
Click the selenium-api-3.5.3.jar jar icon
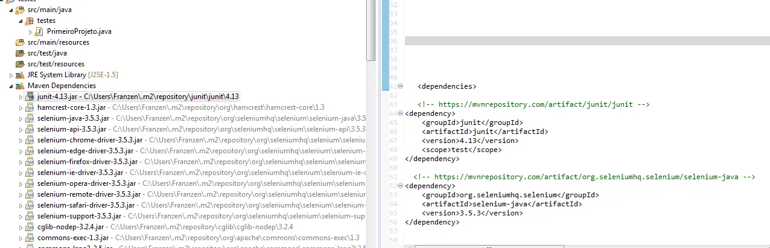[30, 129]
